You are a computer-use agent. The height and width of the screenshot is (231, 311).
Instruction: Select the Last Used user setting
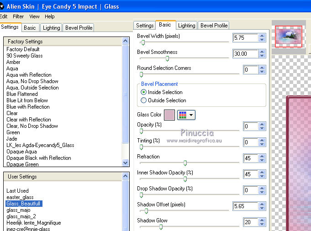[17, 191]
